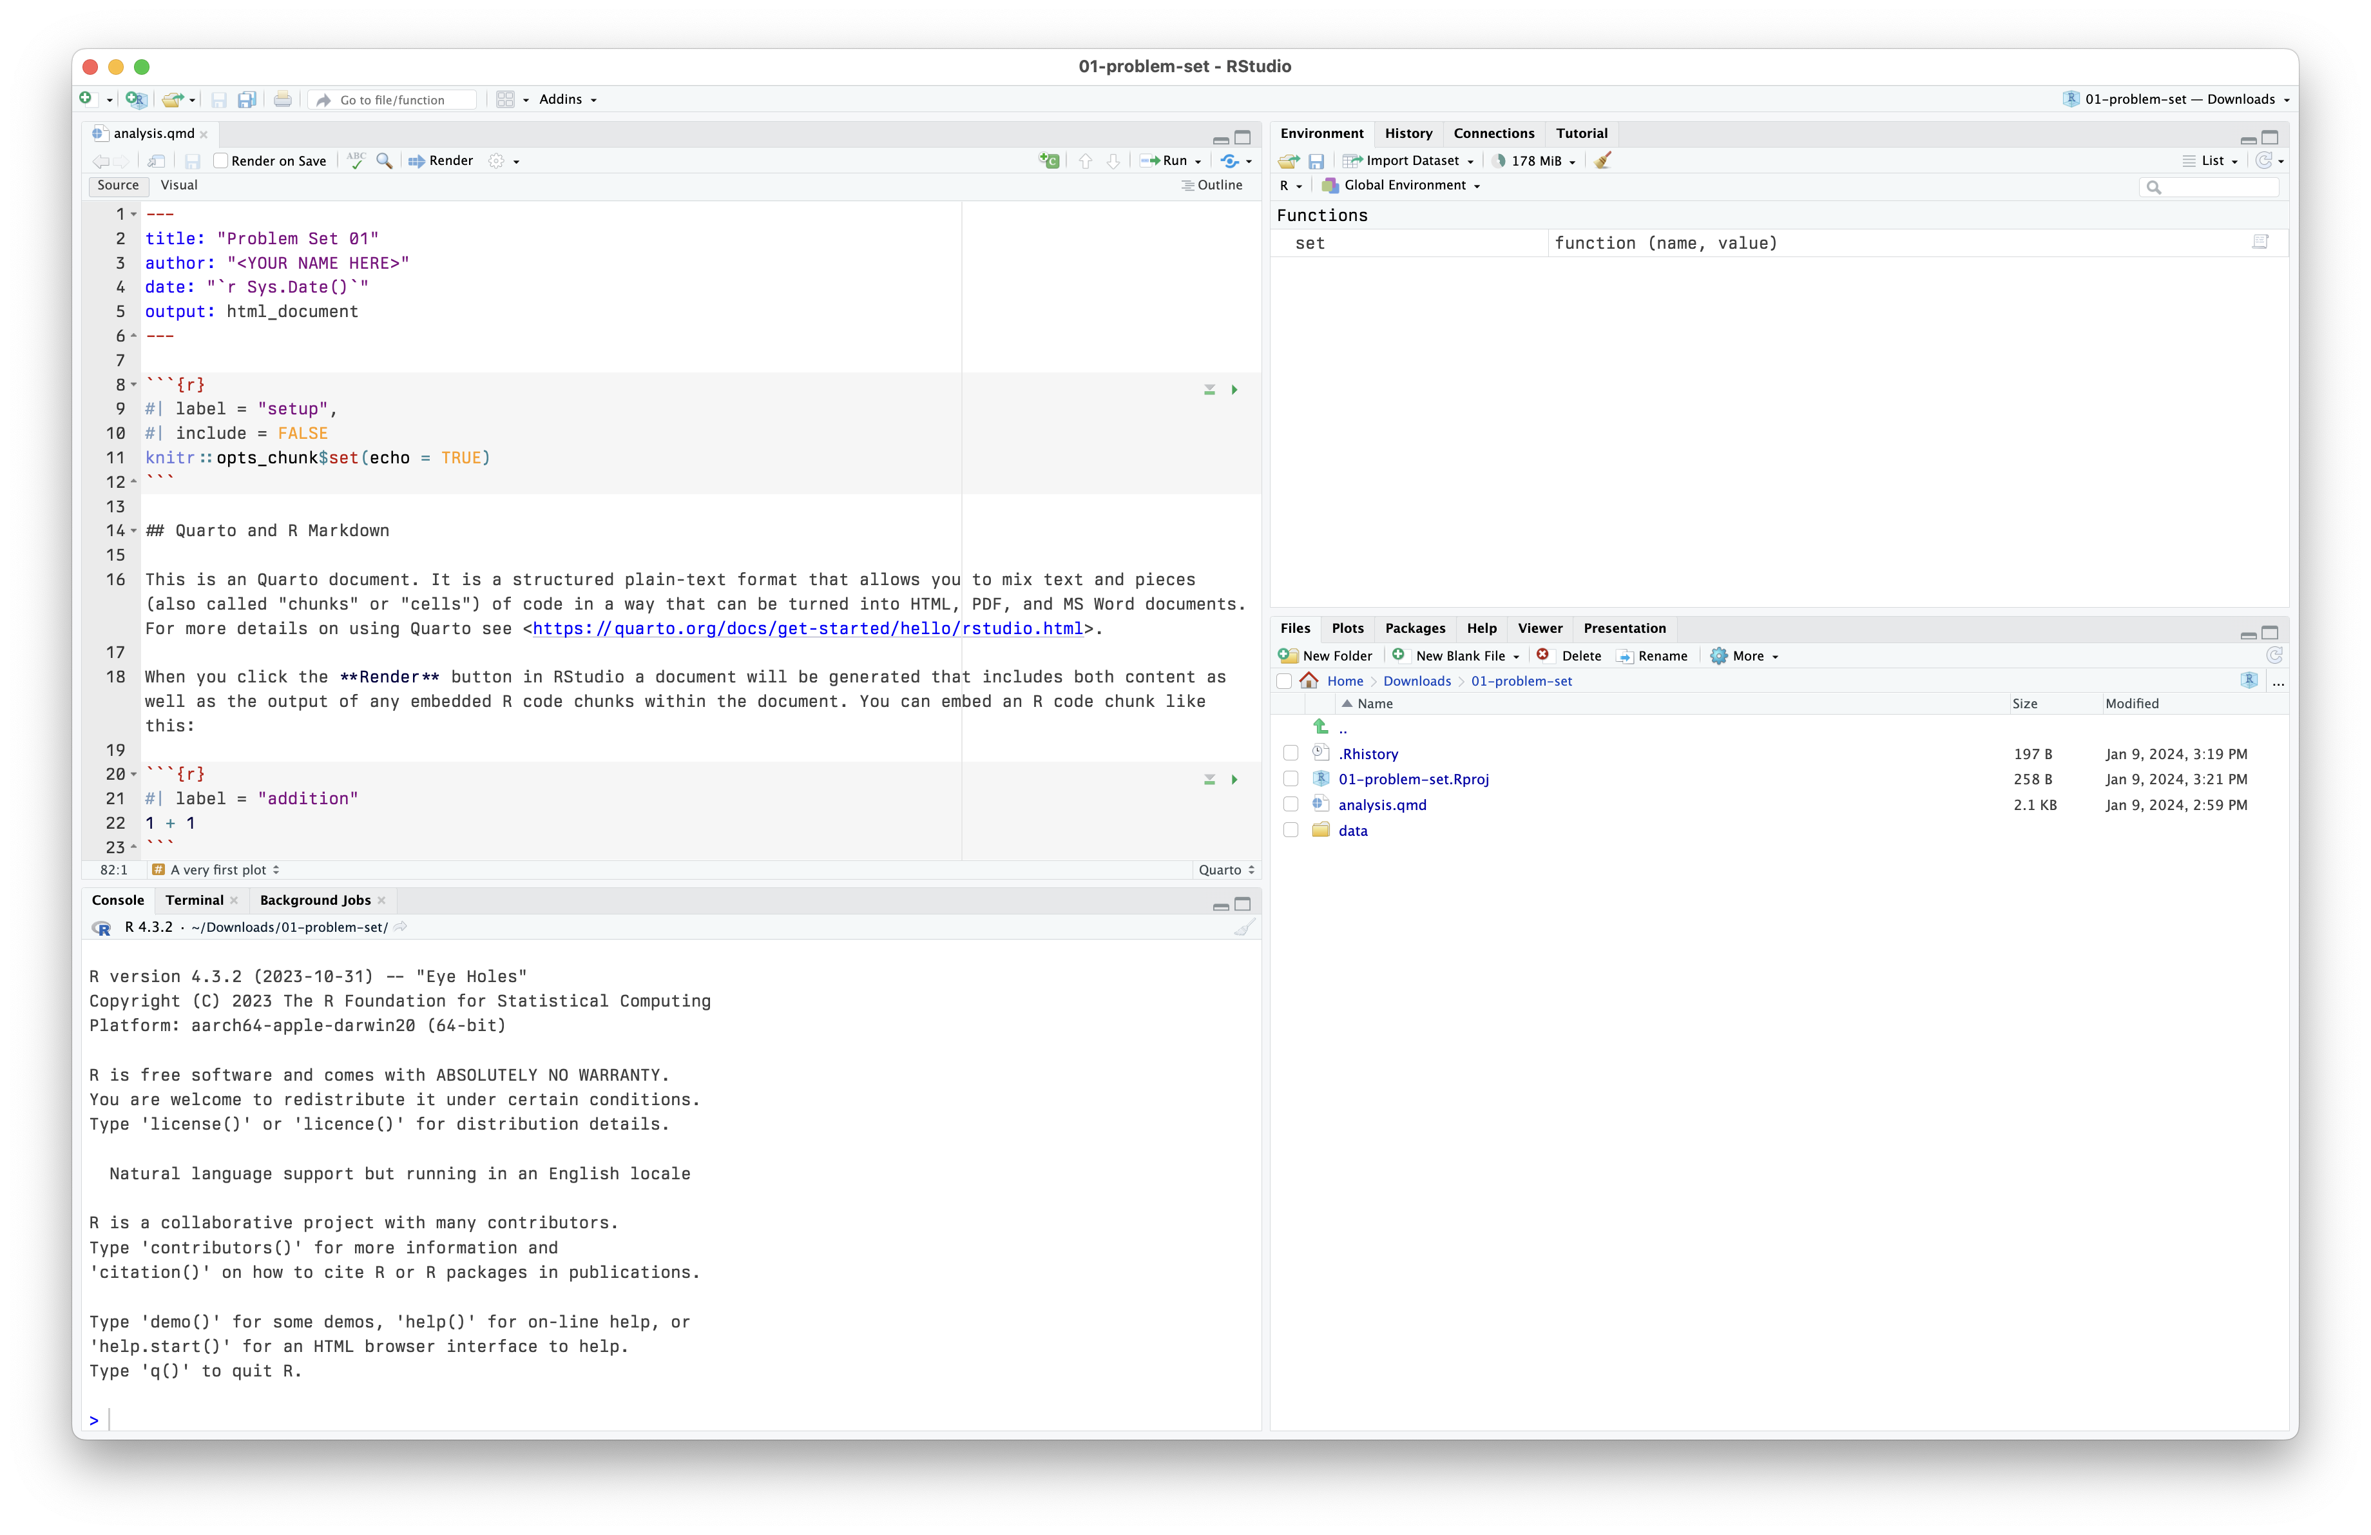Open the 178 MiB memory usage dropdown
Image resolution: width=2371 pixels, height=1535 pixels.
[1534, 160]
